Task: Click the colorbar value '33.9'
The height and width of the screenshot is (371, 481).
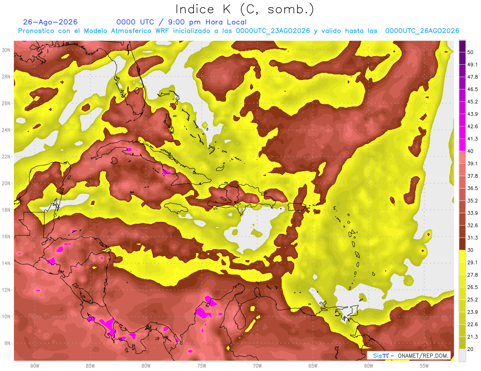Action: pyautogui.click(x=473, y=213)
